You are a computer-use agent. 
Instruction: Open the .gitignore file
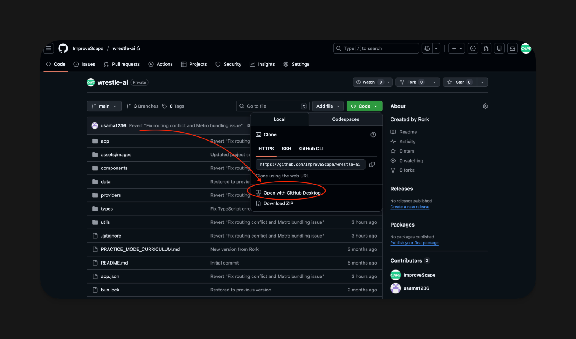(x=111, y=236)
